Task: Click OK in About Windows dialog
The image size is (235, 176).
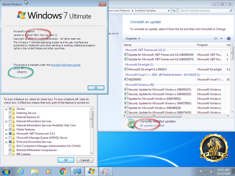Action: pos(96,88)
